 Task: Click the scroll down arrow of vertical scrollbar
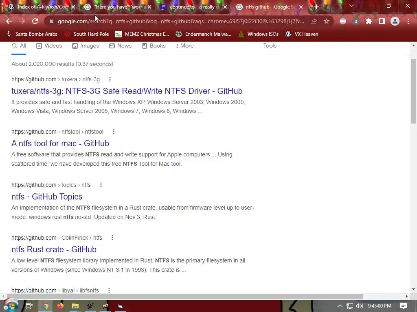(x=413, y=289)
